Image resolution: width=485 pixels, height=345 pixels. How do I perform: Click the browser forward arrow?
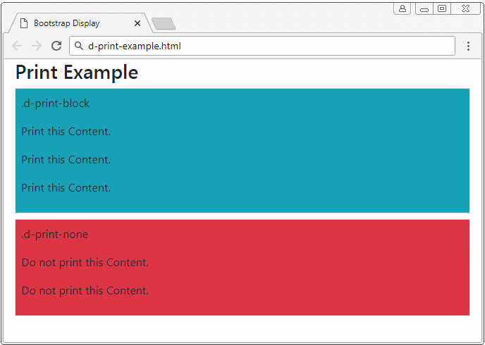pos(37,46)
